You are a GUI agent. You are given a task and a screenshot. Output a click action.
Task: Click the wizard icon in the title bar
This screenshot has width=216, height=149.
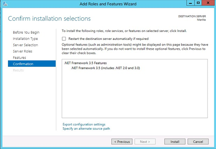pos(5,4)
